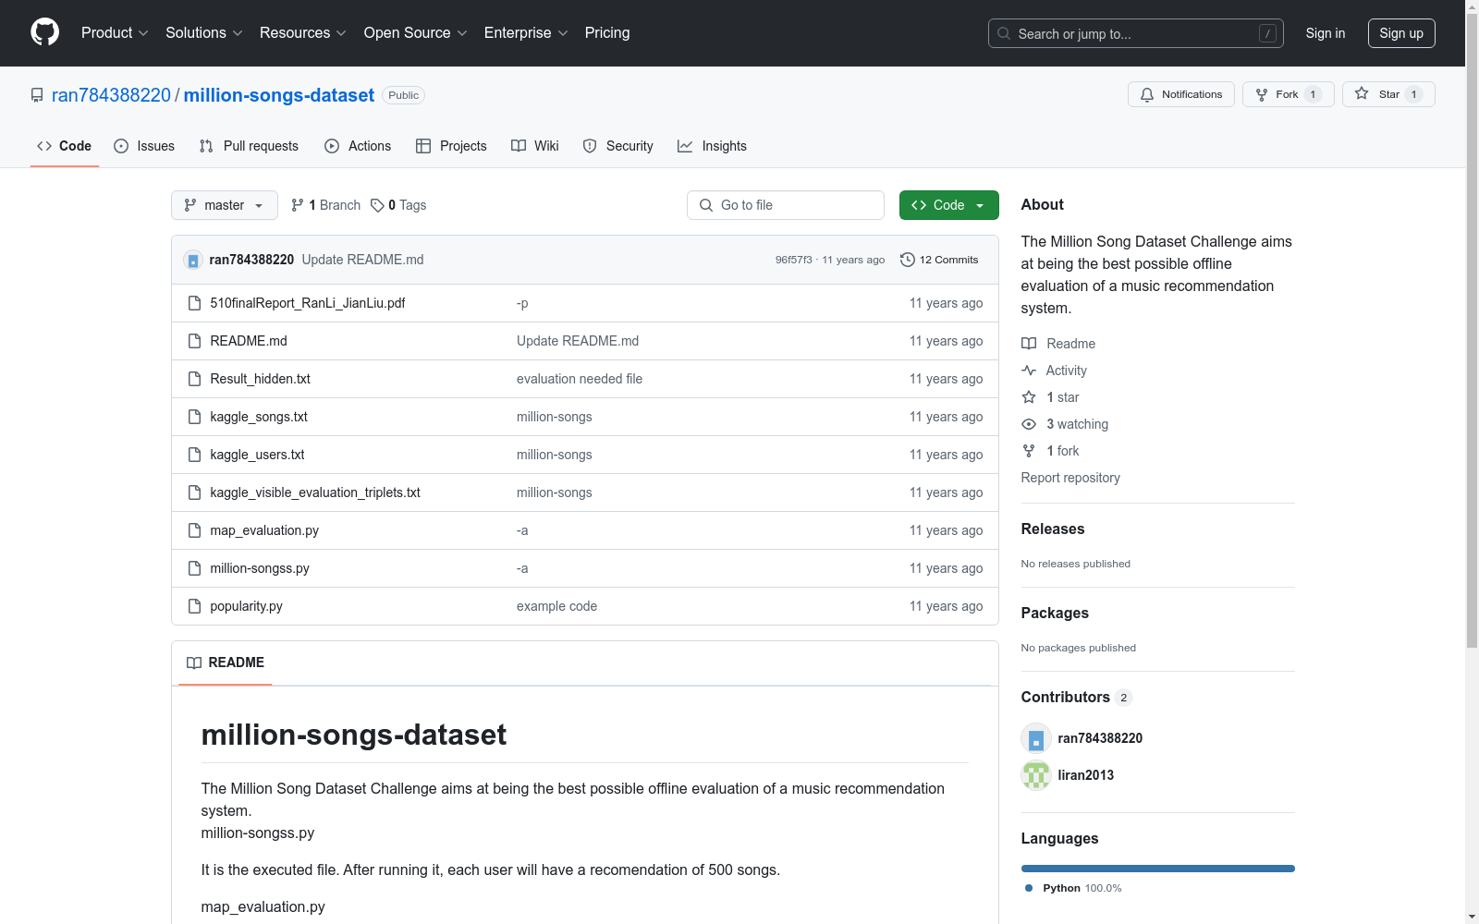The height and width of the screenshot is (924, 1479).
Task: Open the 'example code' commit message
Action: [556, 606]
